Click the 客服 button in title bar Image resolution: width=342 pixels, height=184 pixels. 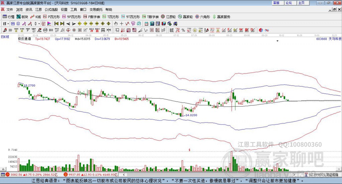click(x=278, y=3)
